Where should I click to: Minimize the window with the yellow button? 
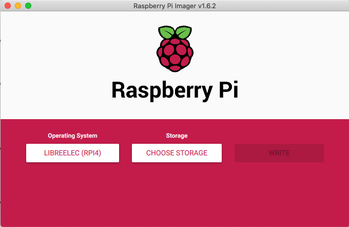click(18, 6)
